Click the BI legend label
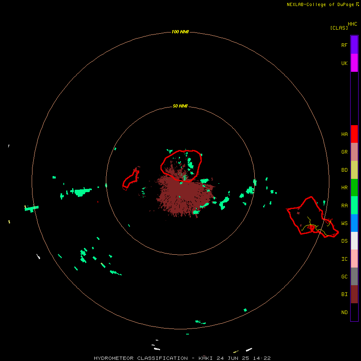This screenshot has width=361, height=361. (344, 294)
